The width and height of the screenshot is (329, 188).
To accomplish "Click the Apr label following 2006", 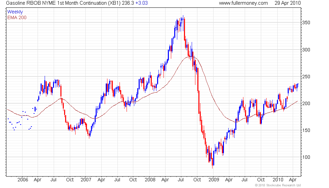I will pos(38,180).
